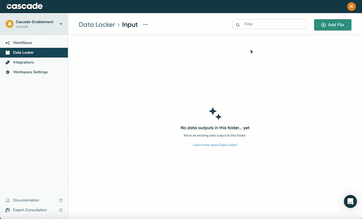Viewport: 362px width, 219px height.
Task: Click the external-link icon next to Documentation
Action: point(61,200)
